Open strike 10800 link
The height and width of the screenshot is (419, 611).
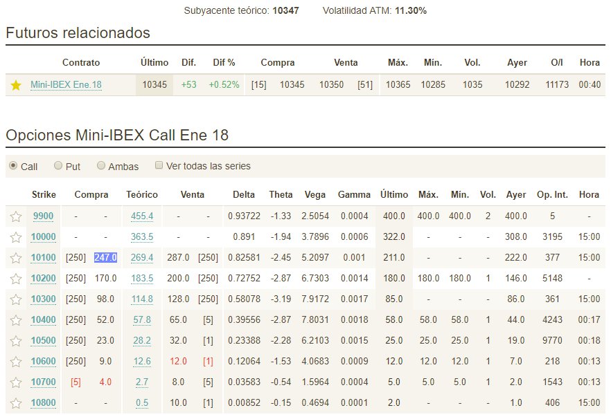pyautogui.click(x=43, y=402)
